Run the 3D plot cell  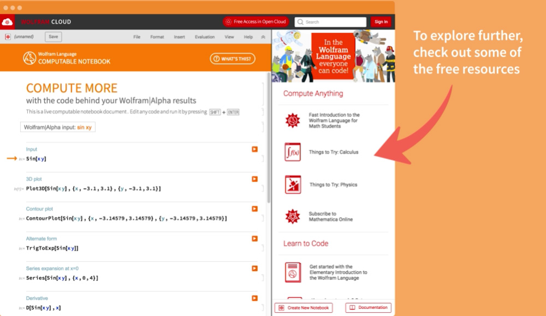click(254, 179)
